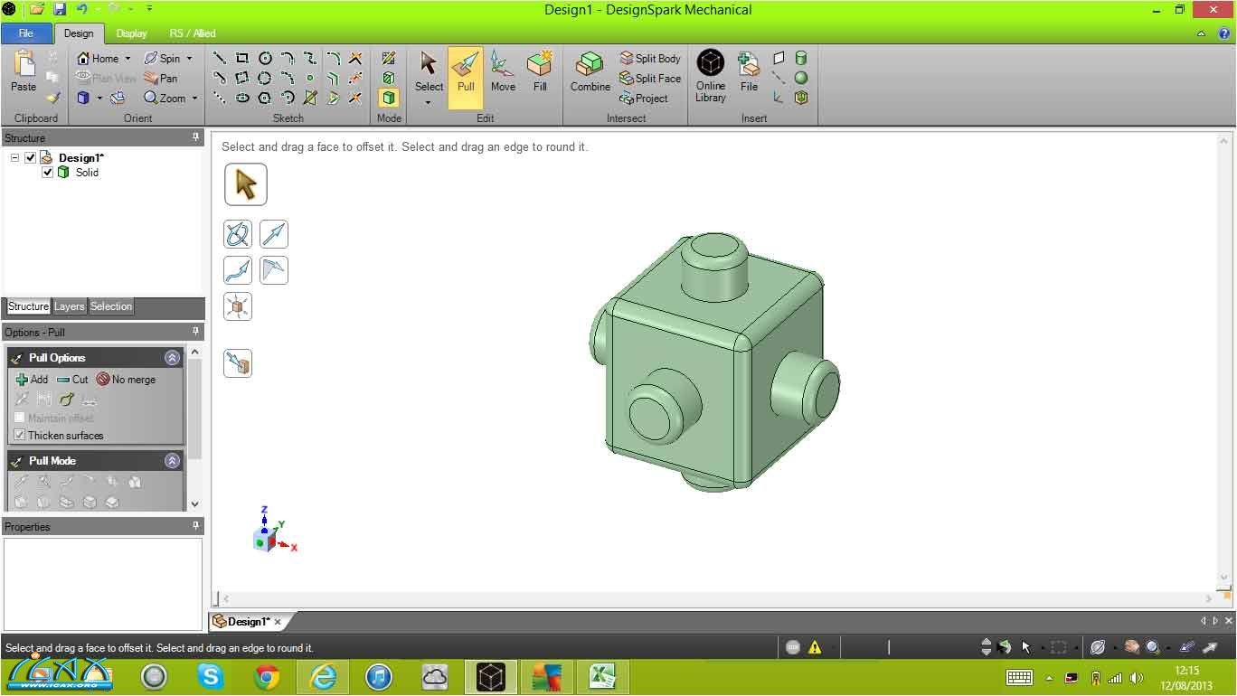Collapse the Design1 tree node

[15, 158]
